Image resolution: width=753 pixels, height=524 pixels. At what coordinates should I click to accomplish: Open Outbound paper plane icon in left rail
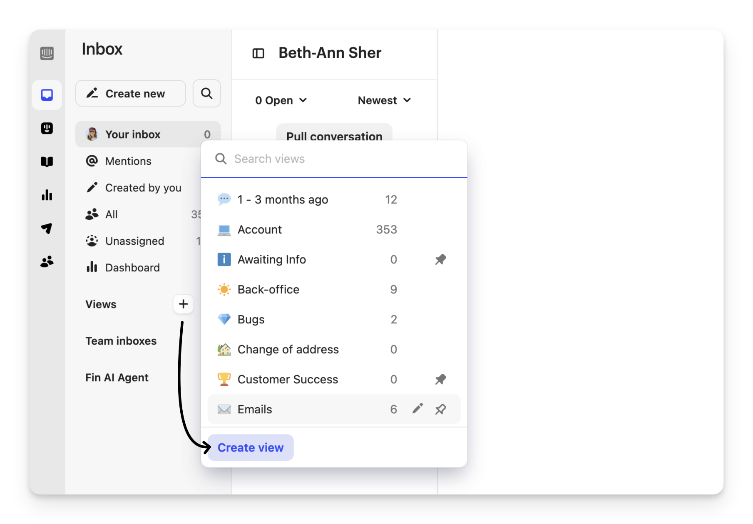(47, 228)
